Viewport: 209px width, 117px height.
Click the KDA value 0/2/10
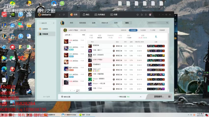pos(139,80)
